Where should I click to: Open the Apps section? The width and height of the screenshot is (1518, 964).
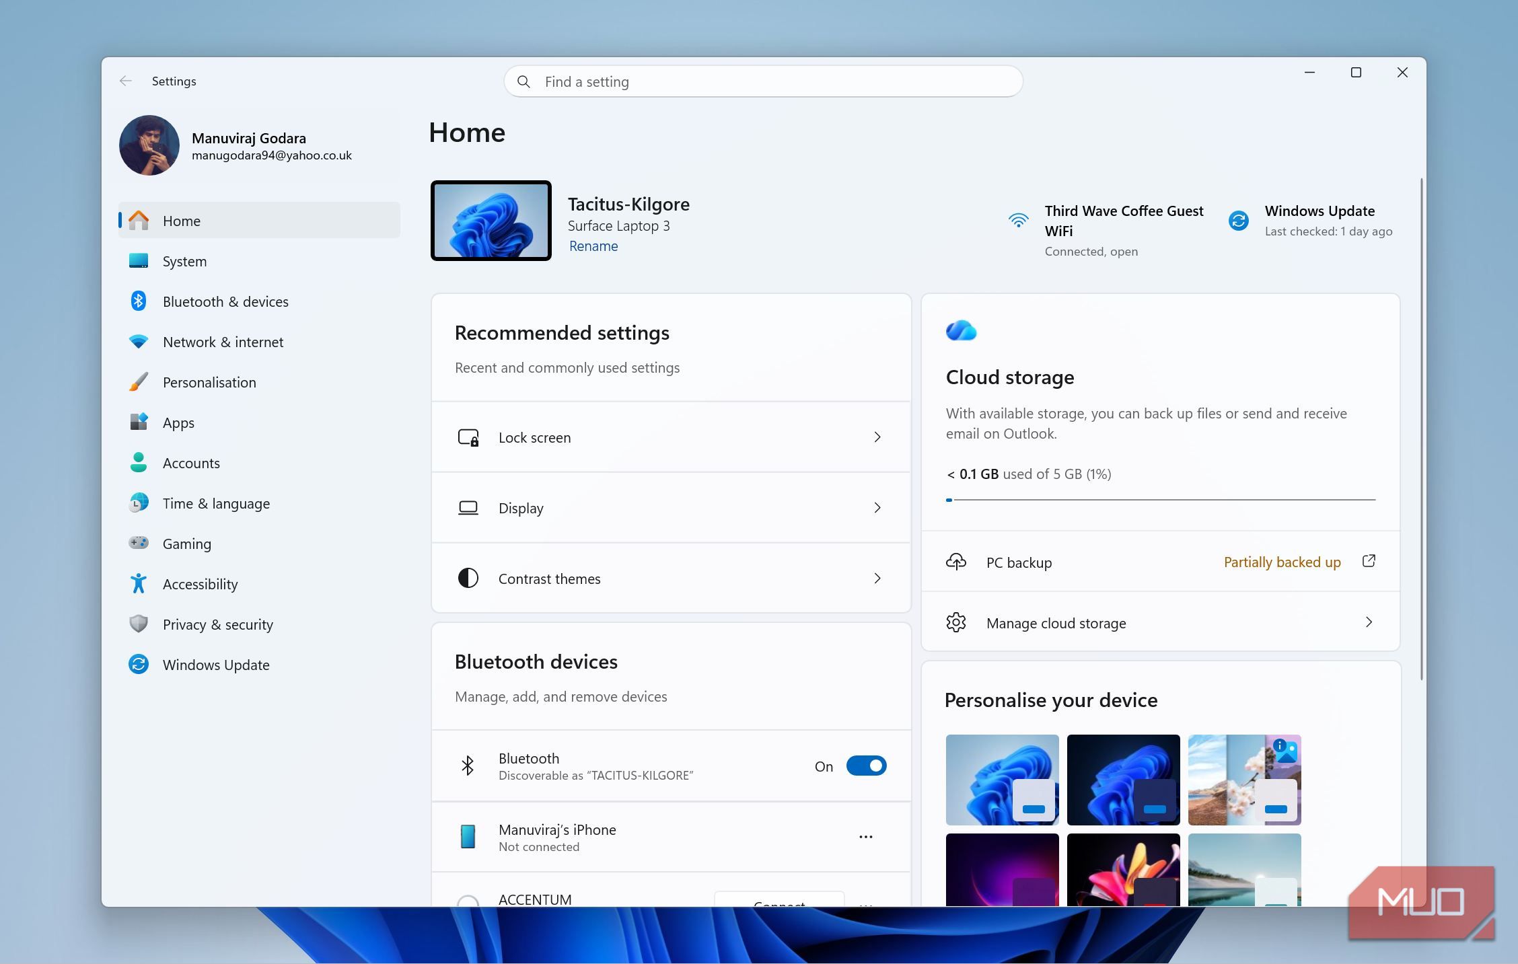click(x=259, y=422)
